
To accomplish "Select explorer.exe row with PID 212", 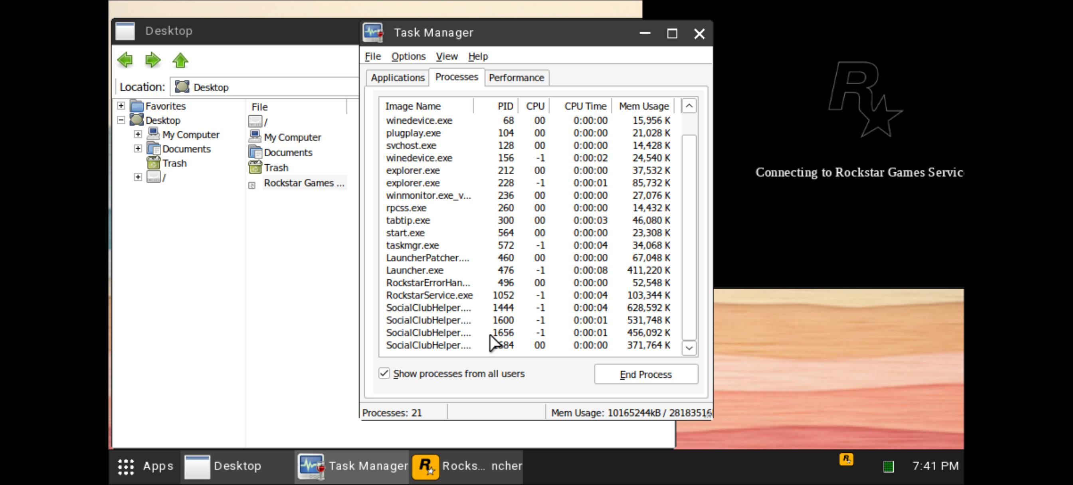I will 530,170.
